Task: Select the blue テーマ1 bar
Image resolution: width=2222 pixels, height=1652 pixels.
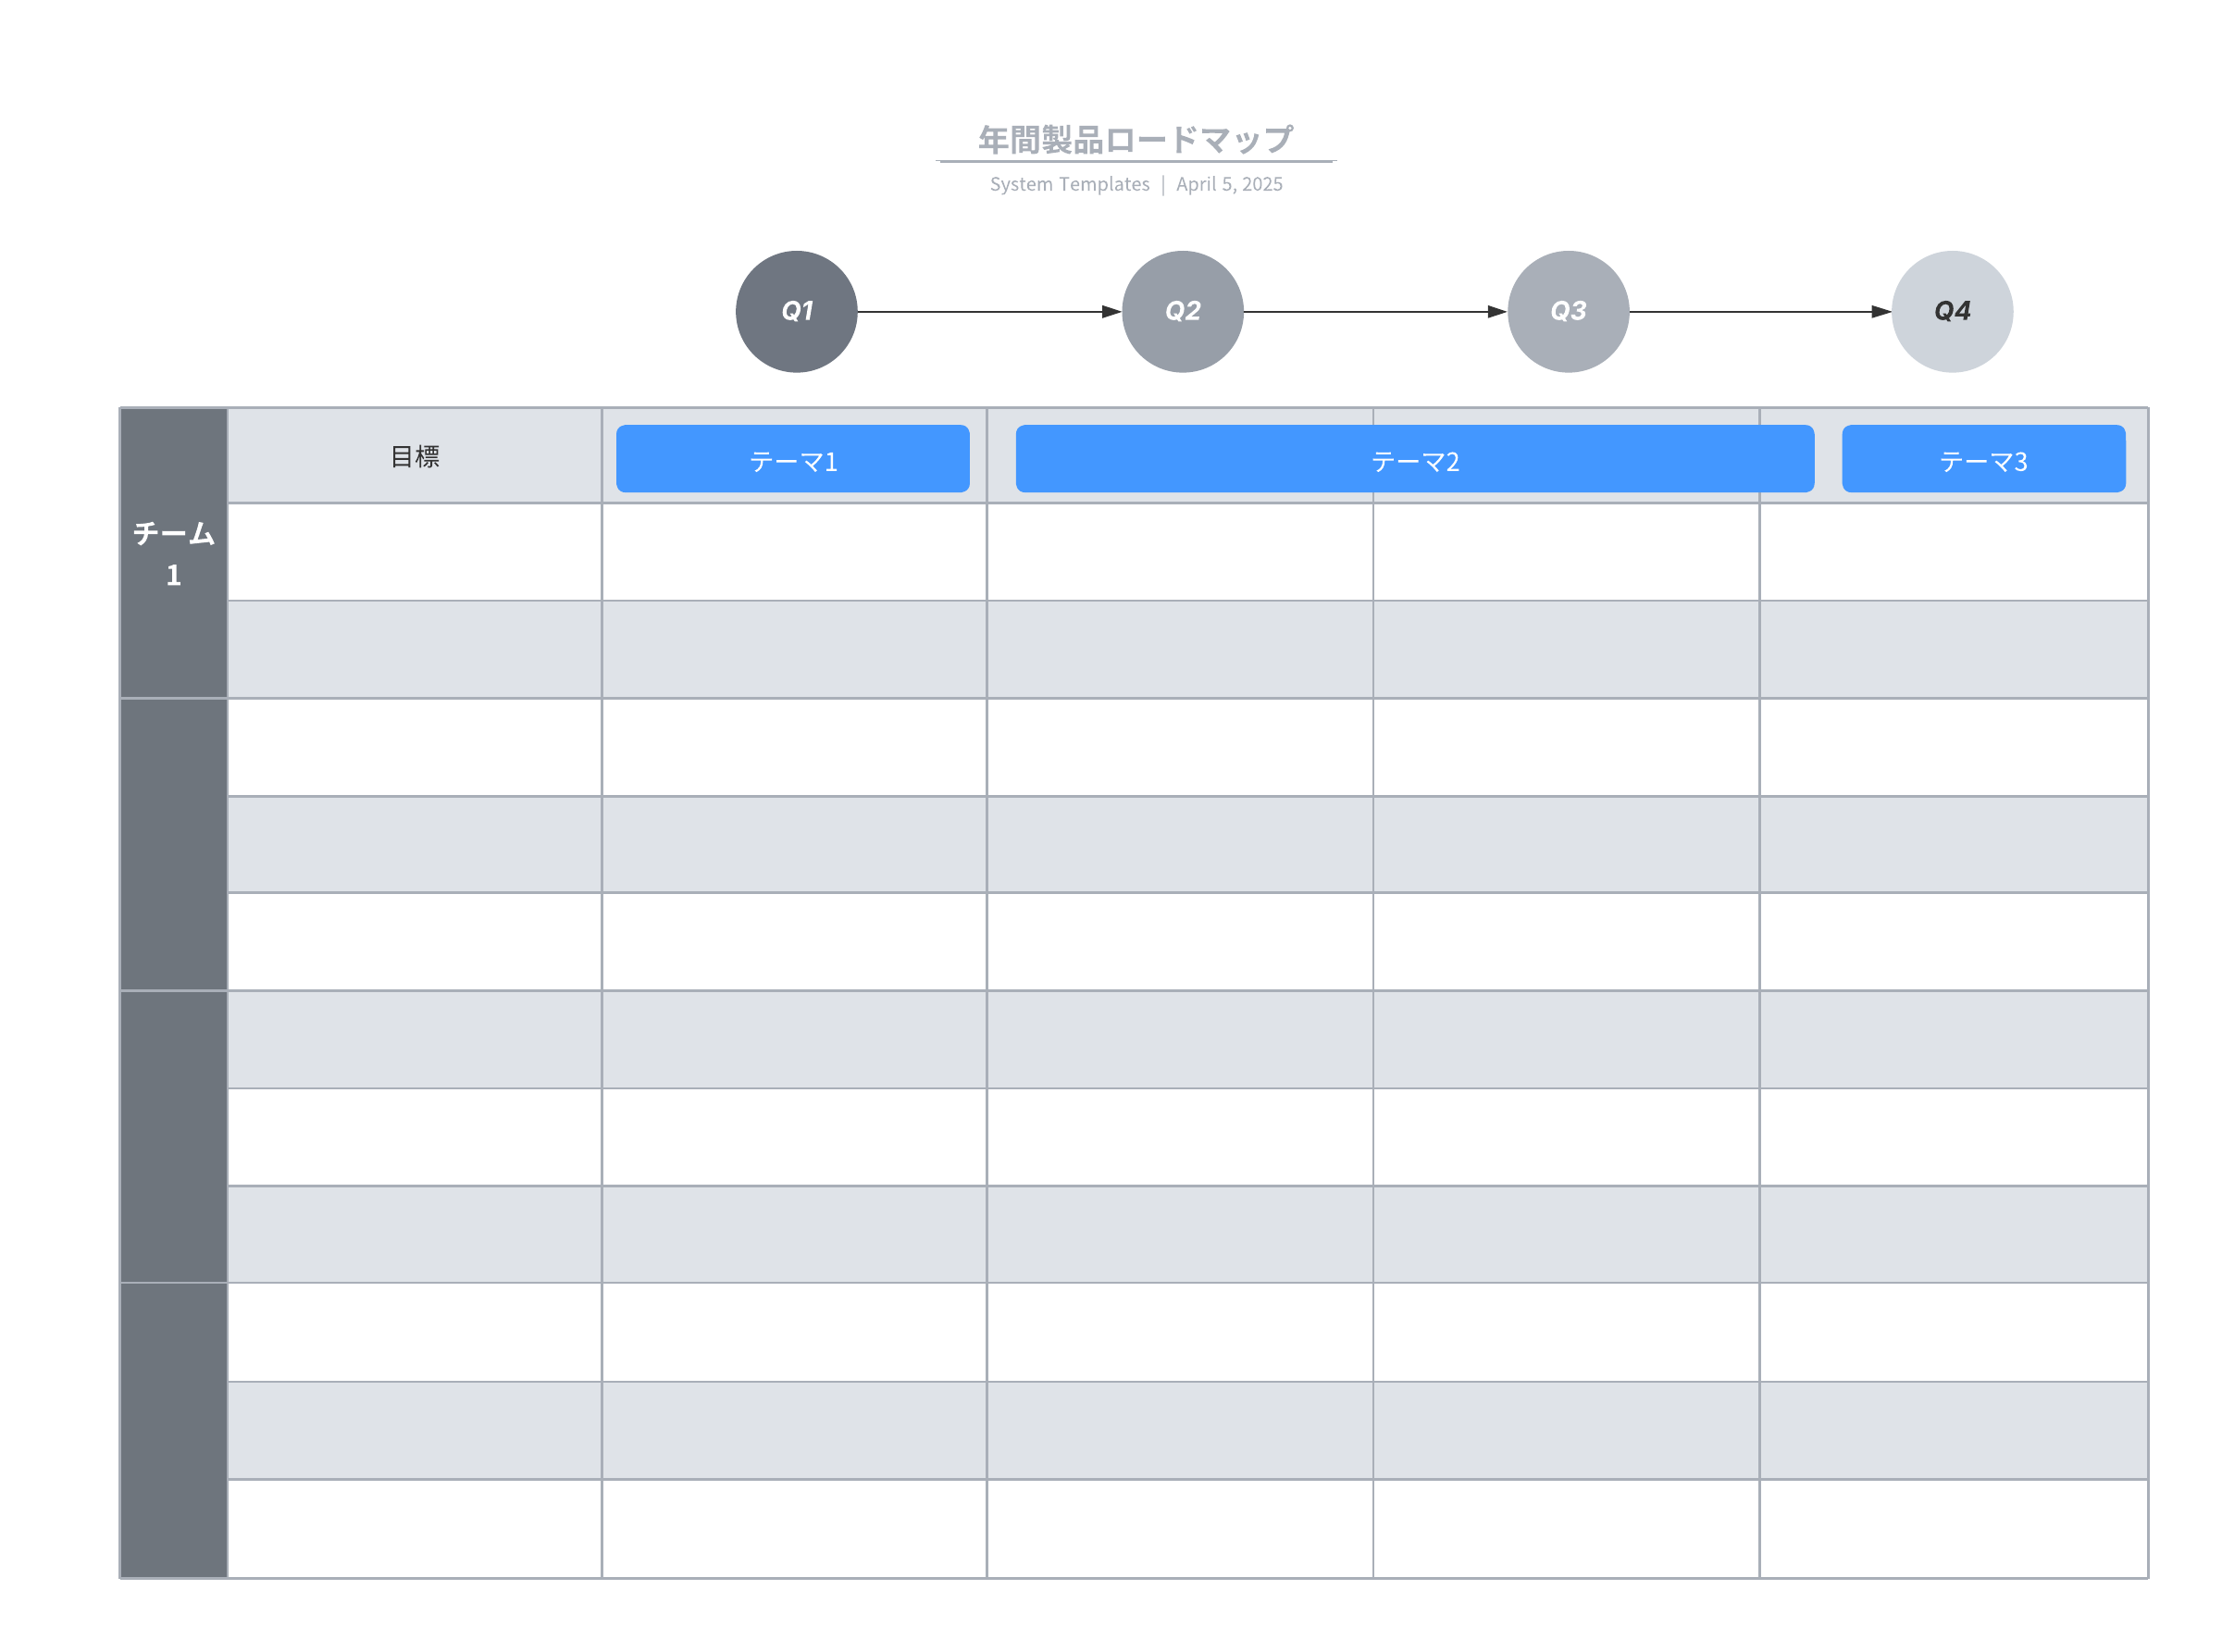Action: point(792,459)
